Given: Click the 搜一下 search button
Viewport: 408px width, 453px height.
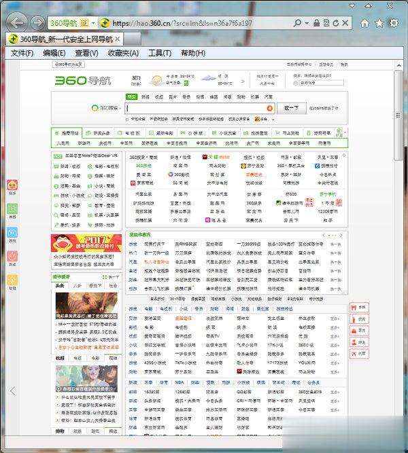Looking at the screenshot, I should pyautogui.click(x=292, y=108).
